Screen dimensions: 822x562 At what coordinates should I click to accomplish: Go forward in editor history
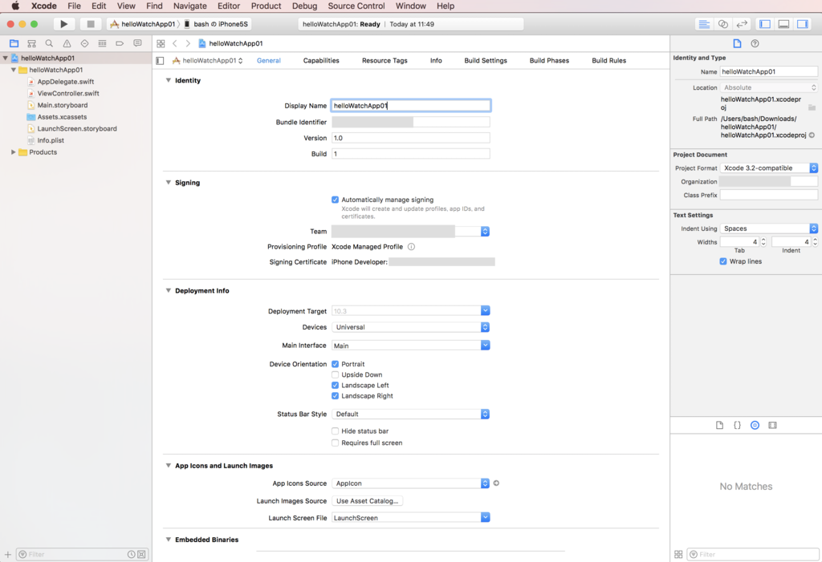pos(188,43)
